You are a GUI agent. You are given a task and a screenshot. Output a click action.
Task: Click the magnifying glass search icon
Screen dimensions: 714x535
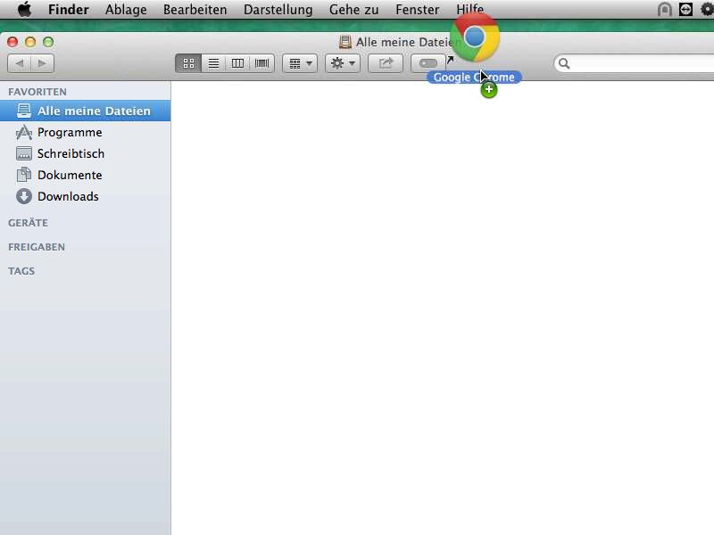coord(564,63)
